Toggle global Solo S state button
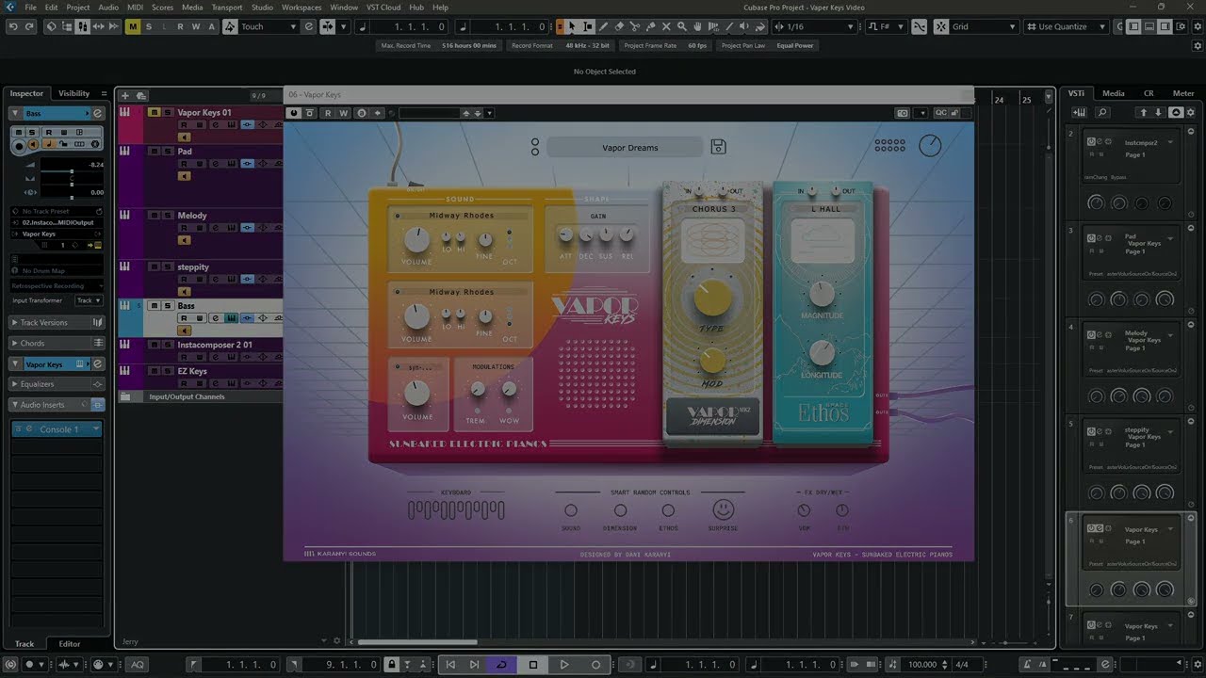The width and height of the screenshot is (1206, 678). [x=148, y=26]
